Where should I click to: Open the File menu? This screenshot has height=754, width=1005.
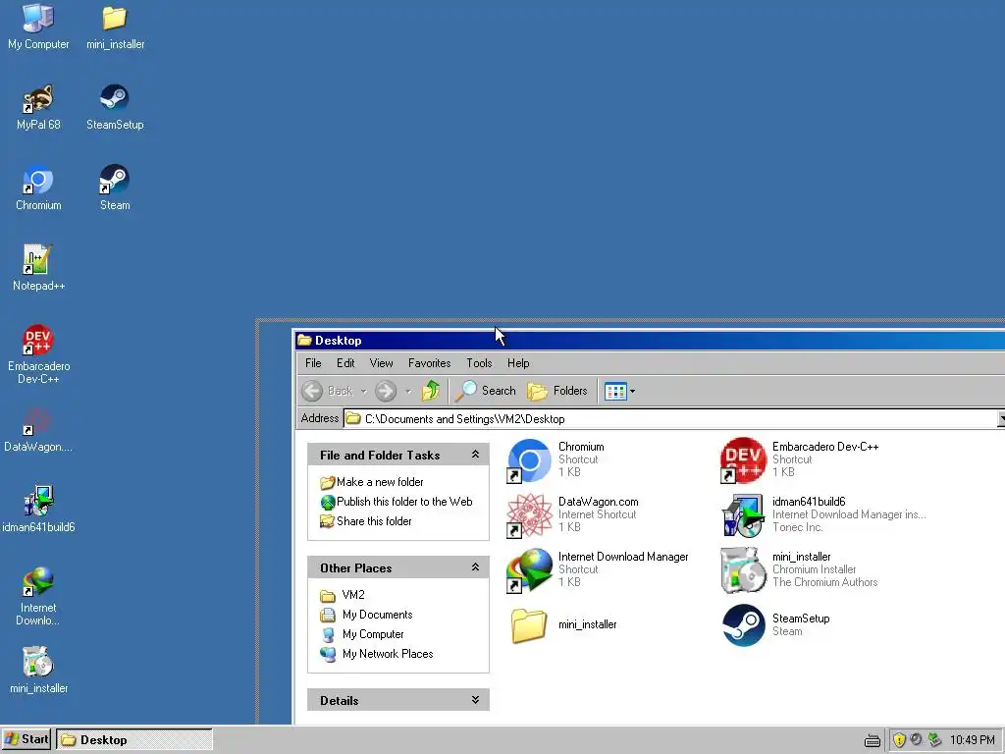pyautogui.click(x=313, y=363)
